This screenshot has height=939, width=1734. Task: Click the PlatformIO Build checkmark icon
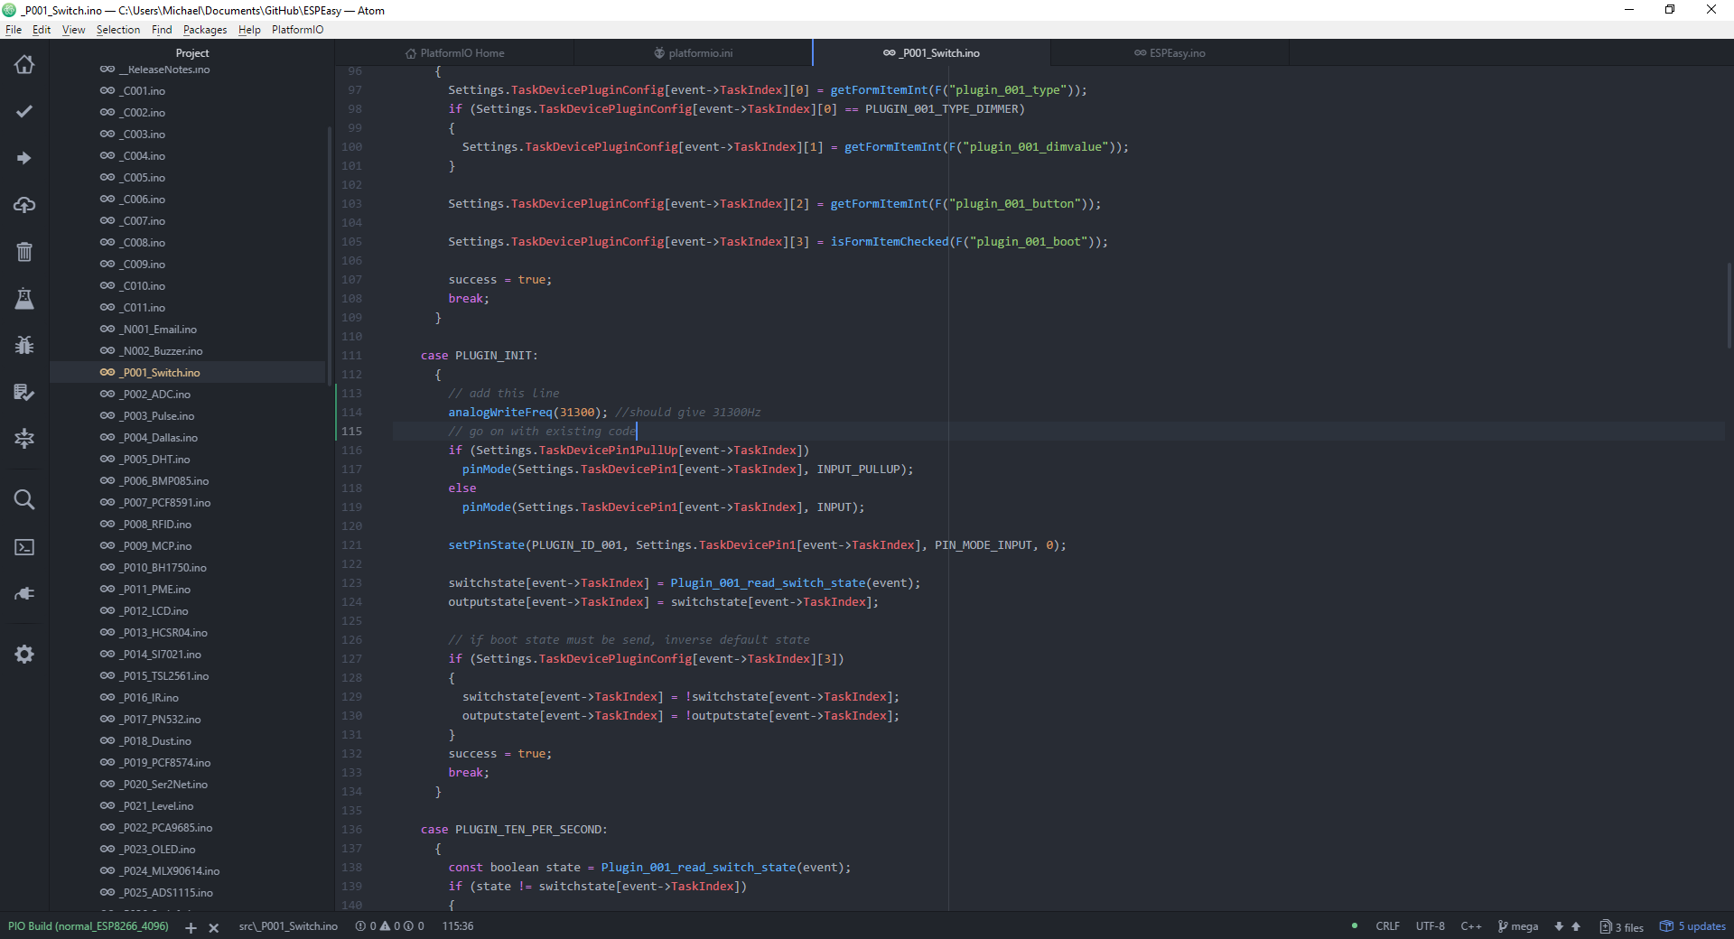click(x=24, y=111)
